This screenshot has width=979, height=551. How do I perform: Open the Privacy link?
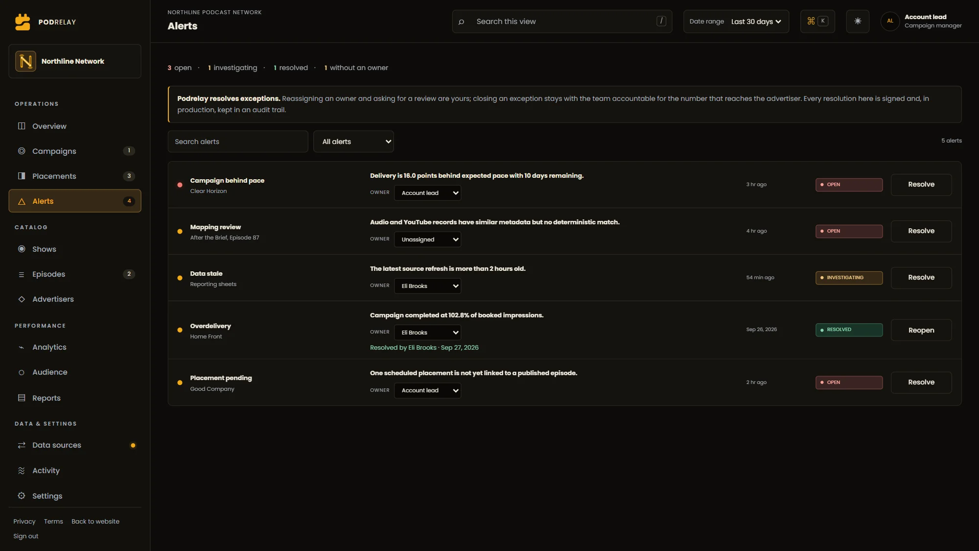pos(24,522)
